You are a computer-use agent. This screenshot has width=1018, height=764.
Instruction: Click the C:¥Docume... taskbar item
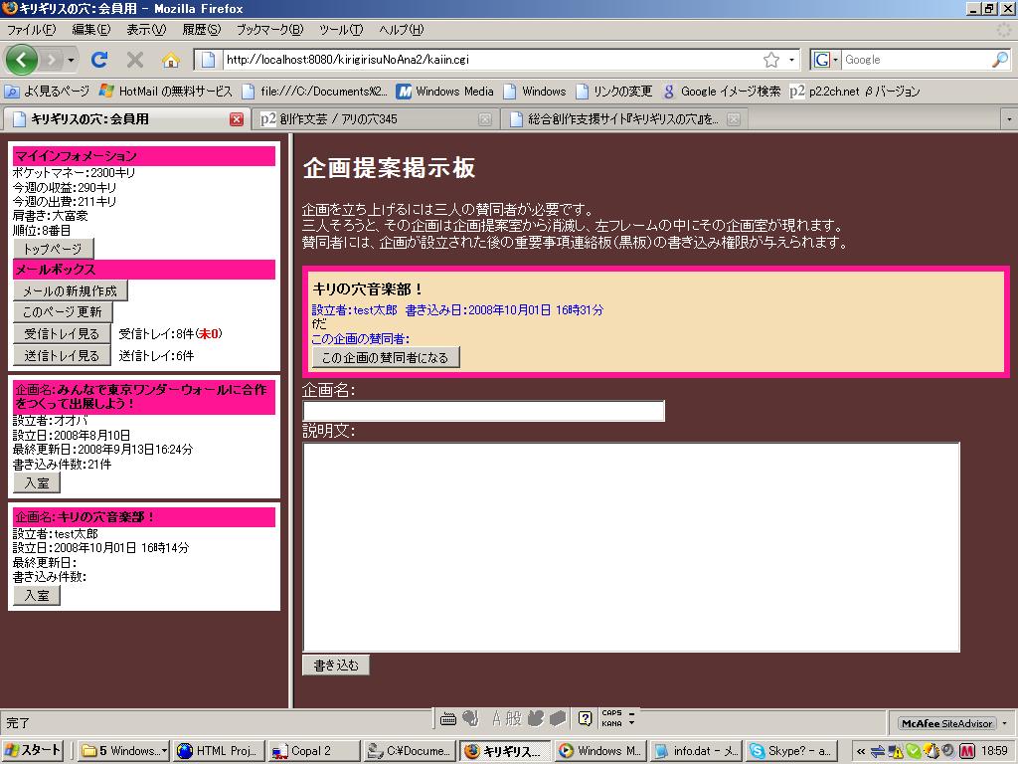pos(409,751)
